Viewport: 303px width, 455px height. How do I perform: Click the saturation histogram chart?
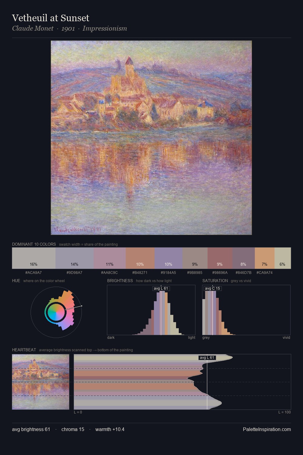246,310
